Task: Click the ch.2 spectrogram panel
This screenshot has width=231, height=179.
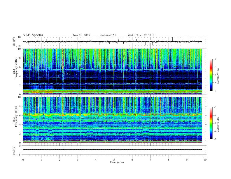Action: [x=112, y=120]
